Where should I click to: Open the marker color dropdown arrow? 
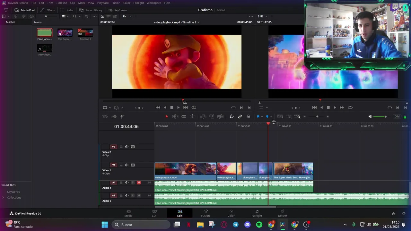(x=271, y=116)
